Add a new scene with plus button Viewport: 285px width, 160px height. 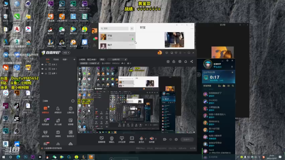74,59
